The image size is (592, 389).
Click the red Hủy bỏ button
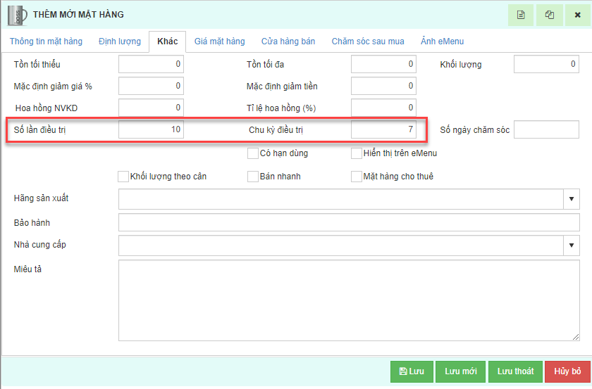pos(567,371)
